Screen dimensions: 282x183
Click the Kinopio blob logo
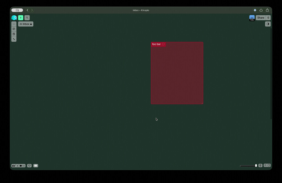click(14, 18)
